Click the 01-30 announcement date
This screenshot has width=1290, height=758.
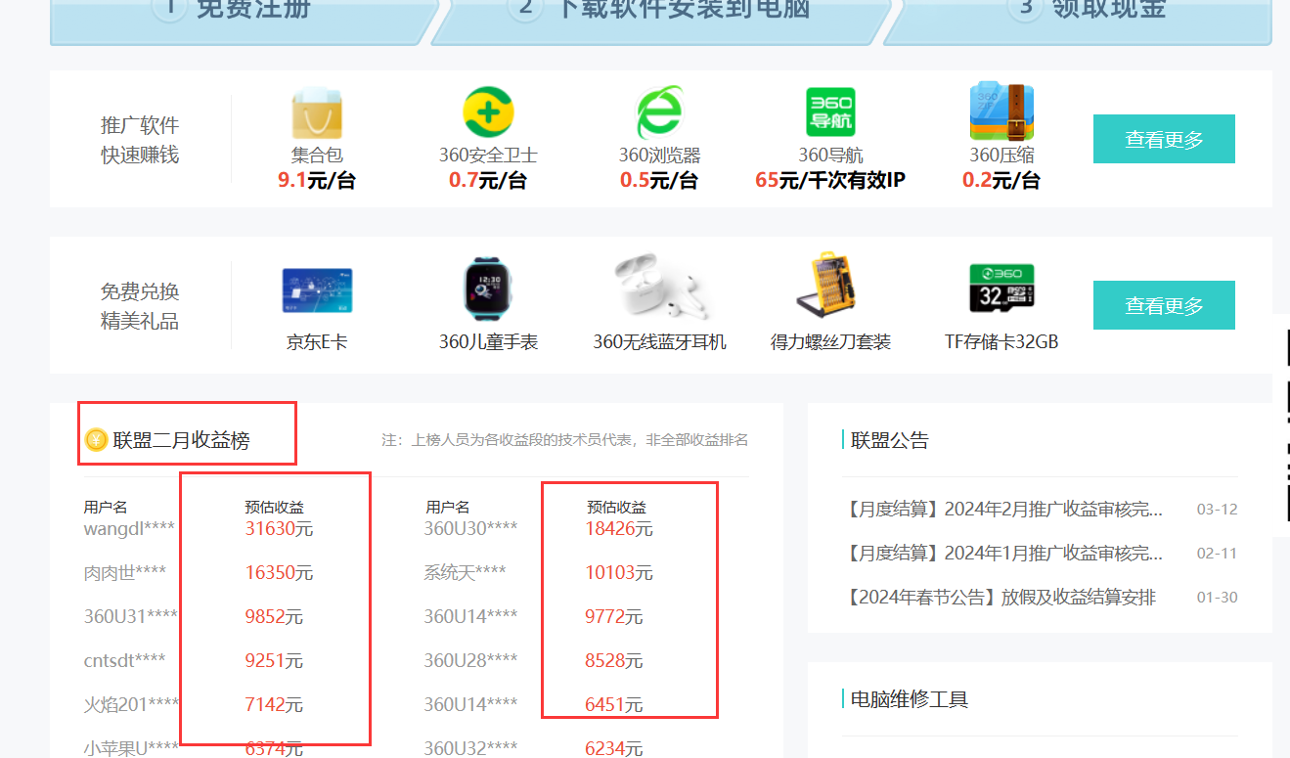coord(1218,598)
